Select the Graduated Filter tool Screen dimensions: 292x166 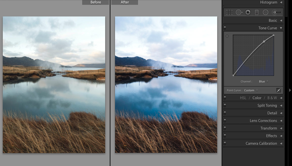coord(257,12)
